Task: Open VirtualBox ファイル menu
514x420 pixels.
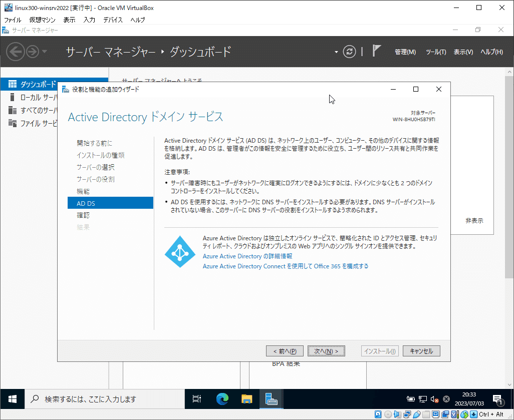Action: point(13,20)
